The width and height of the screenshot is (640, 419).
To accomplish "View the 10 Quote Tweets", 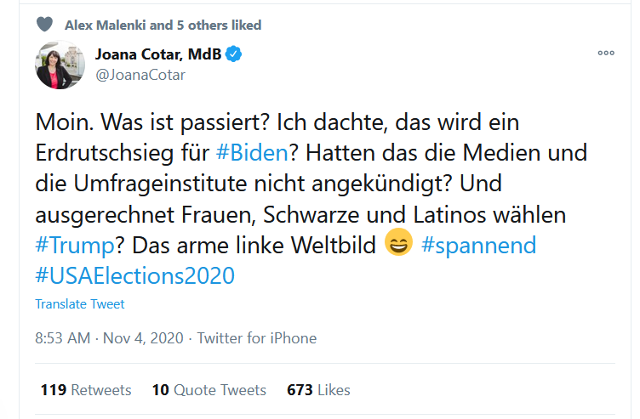I will coord(209,390).
